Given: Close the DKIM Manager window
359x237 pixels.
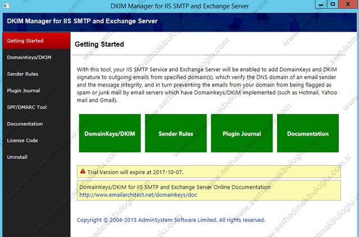Looking at the screenshot, I should click(348, 4).
